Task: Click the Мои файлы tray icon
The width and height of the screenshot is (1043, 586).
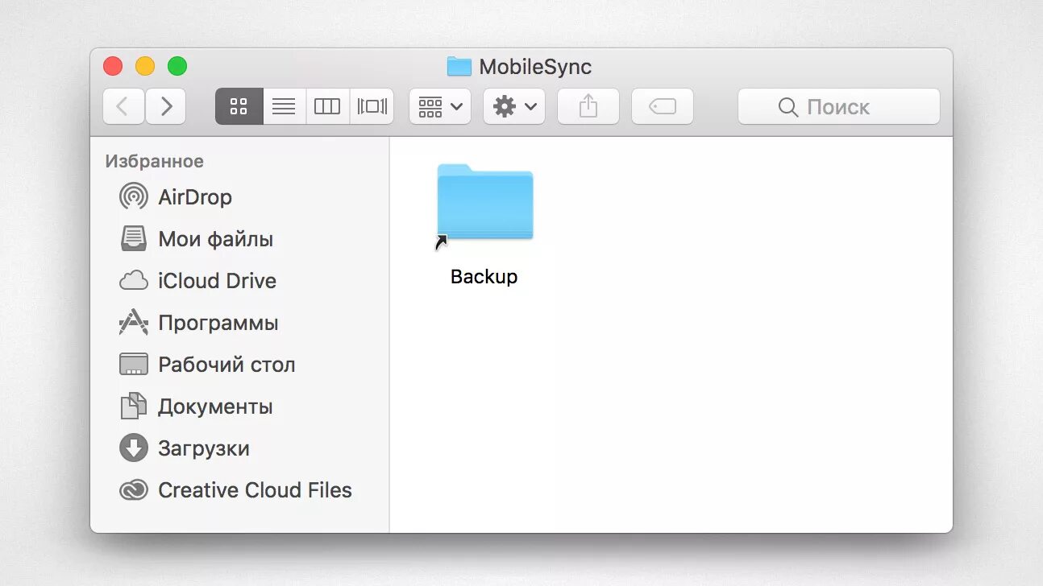Action: point(134,239)
